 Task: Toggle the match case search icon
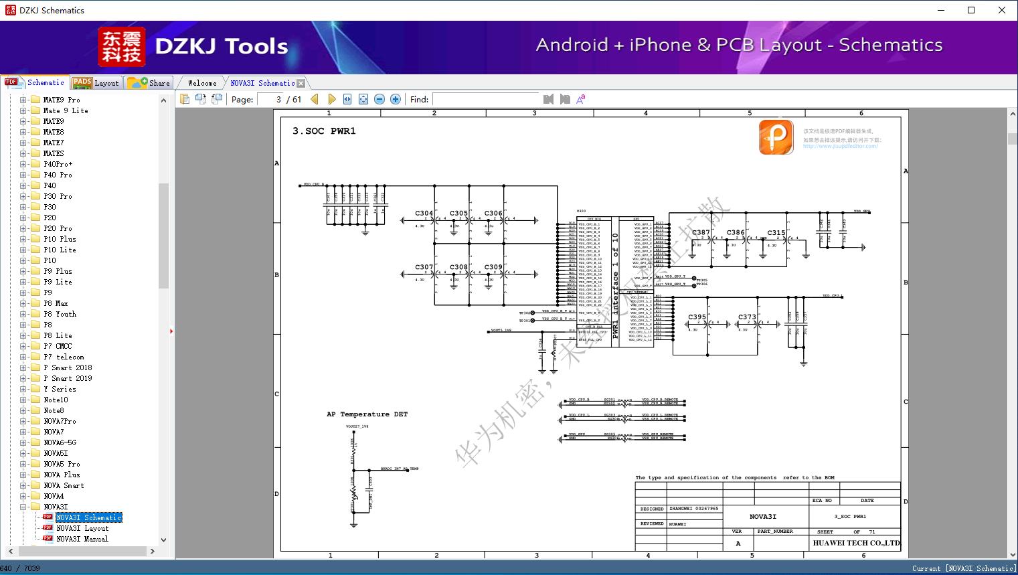click(581, 99)
